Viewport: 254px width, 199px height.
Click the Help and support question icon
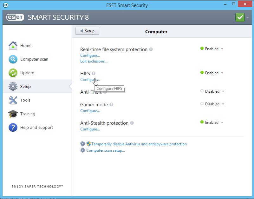(x=13, y=127)
